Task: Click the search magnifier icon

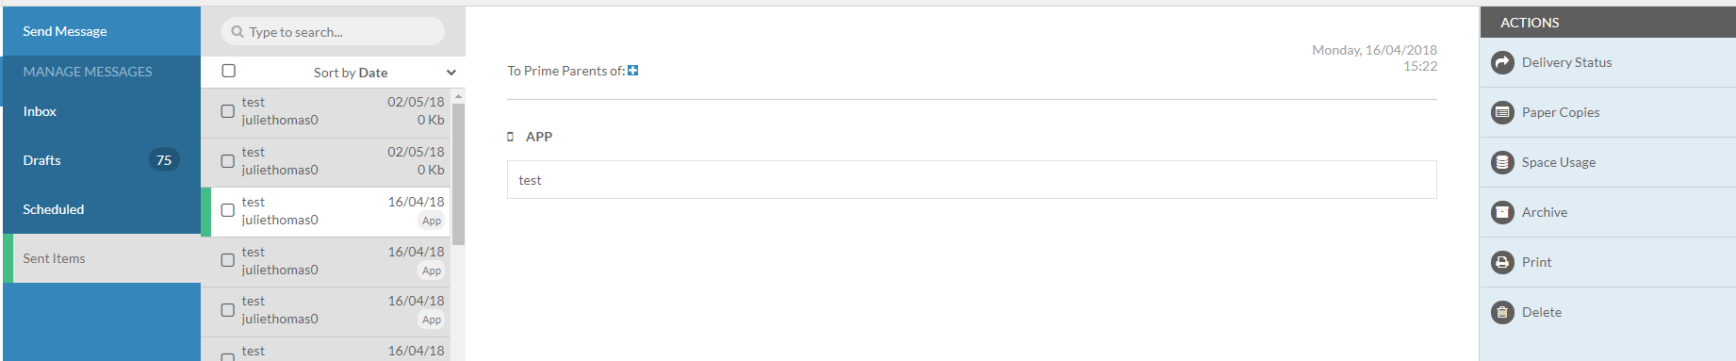Action: [237, 31]
